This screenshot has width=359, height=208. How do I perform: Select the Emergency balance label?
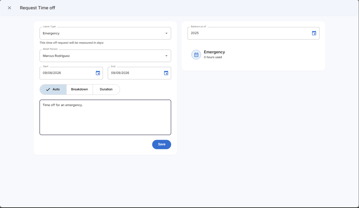point(215,52)
